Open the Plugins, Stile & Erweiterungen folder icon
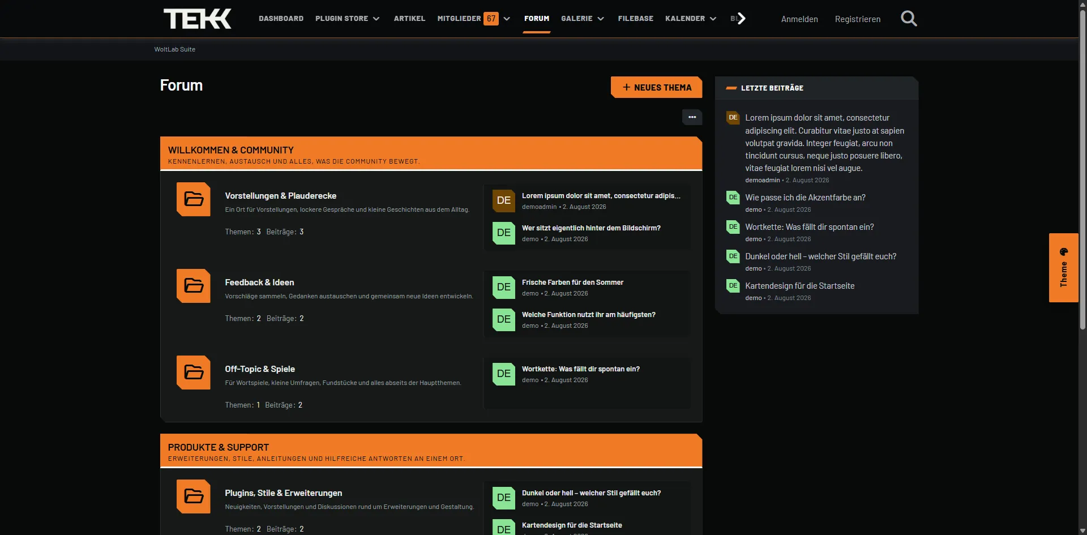This screenshot has height=535, width=1087. [x=194, y=497]
